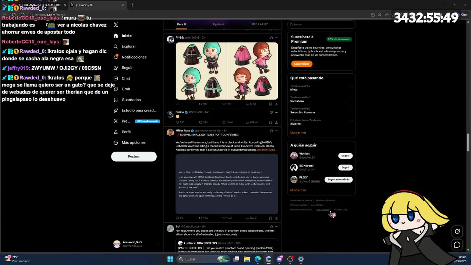Click the person icon beside Perfil

(116, 132)
